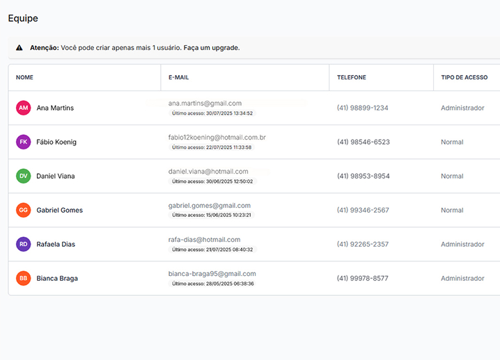Viewport: 500px width, 360px height.
Task: Click Rafaela Dias' RD avatar
Action: click(24, 244)
